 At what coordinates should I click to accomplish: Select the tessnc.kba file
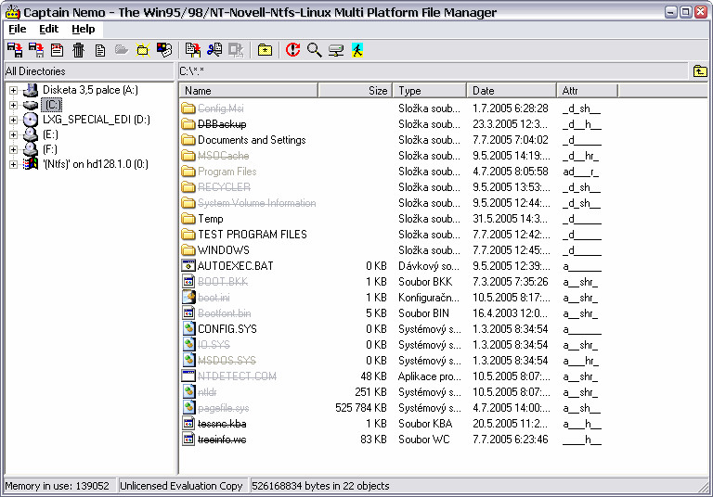pos(222,424)
